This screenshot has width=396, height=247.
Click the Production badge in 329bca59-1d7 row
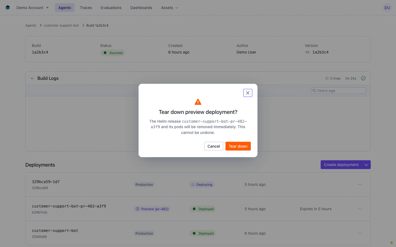click(144, 185)
